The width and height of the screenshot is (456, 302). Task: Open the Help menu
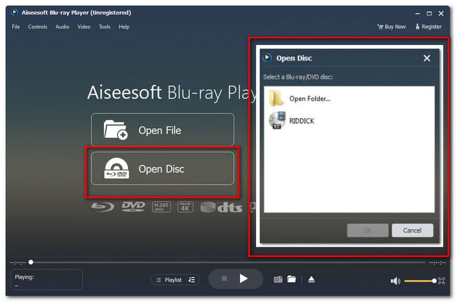click(124, 27)
